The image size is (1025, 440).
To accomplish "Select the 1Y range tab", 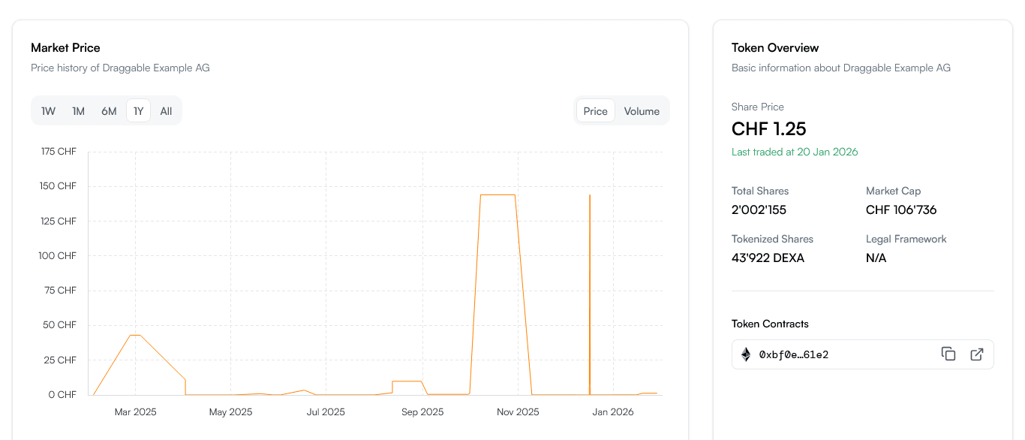I will point(139,111).
